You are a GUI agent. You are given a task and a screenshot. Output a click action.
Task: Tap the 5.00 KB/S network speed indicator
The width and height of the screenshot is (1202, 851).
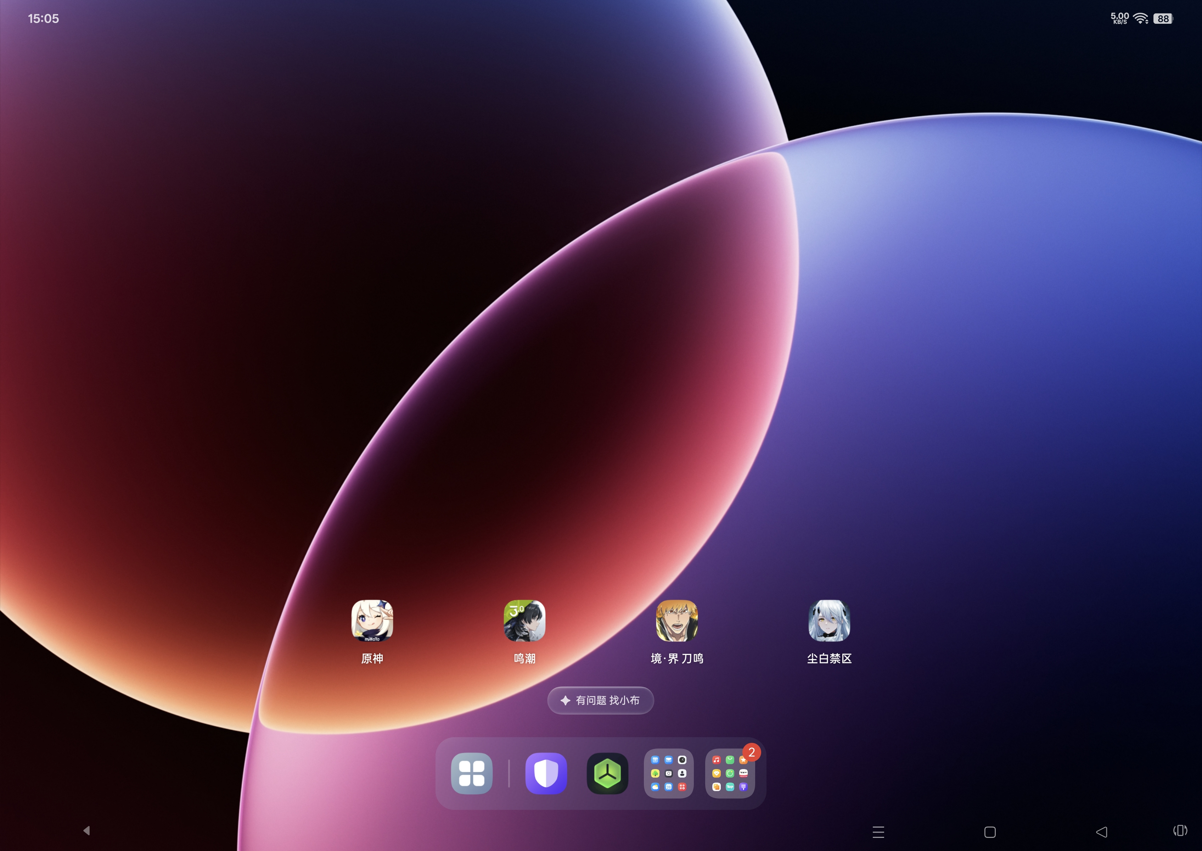[1119, 18]
